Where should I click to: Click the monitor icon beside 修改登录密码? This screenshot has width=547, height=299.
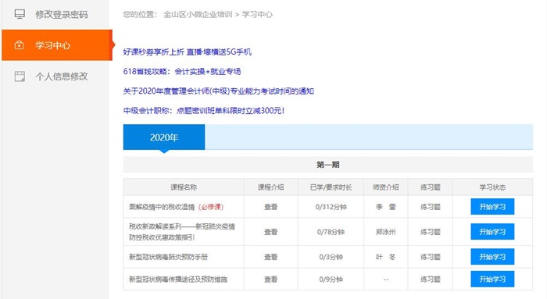[x=20, y=14]
